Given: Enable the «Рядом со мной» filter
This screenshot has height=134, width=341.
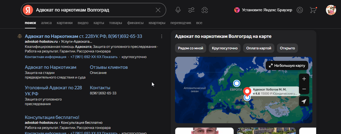Looking at the screenshot, I should [x=191, y=48].
